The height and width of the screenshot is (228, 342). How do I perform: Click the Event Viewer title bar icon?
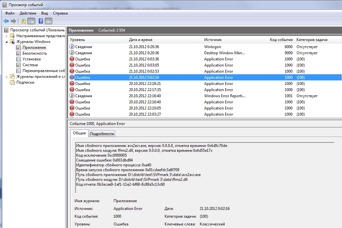(x=5, y=5)
